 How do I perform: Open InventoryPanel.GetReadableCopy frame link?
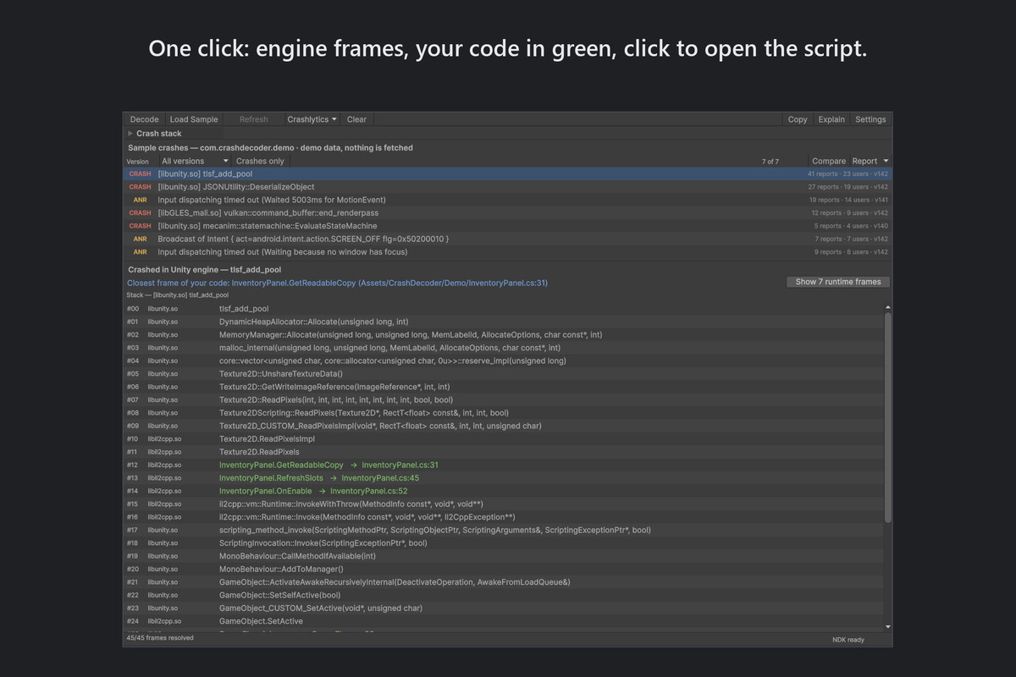point(329,465)
